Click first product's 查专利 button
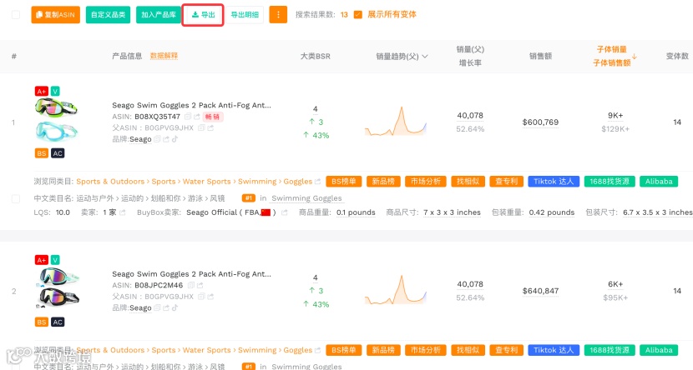The height and width of the screenshot is (370, 693). point(507,182)
